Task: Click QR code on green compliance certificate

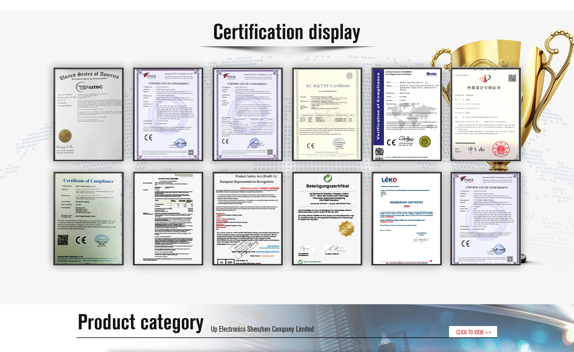Action: coord(63,240)
